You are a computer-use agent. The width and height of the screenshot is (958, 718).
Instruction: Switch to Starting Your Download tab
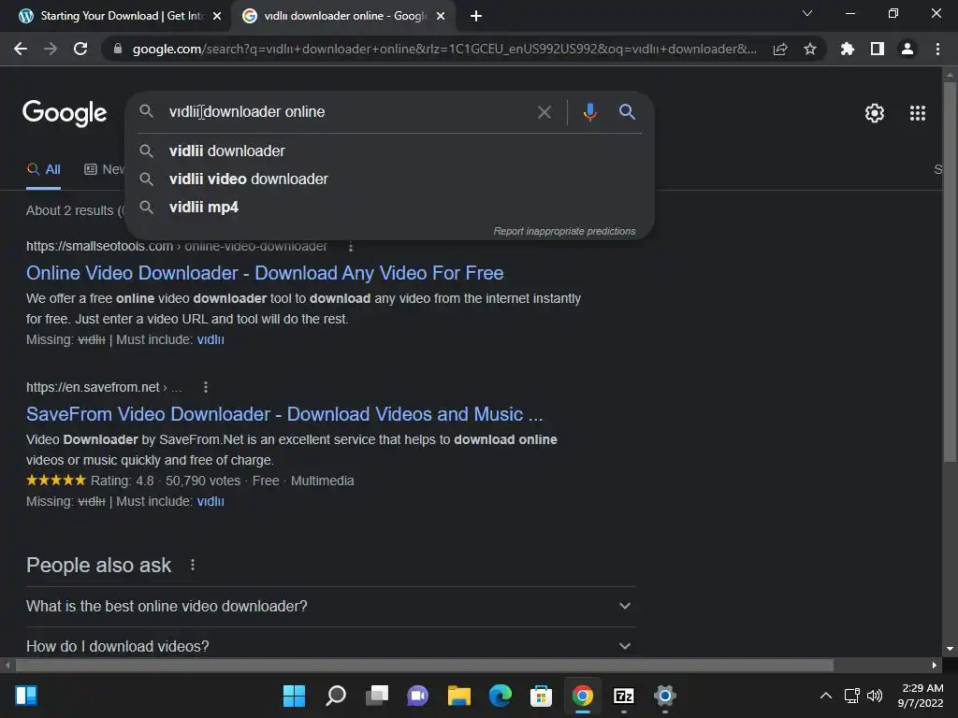point(116,16)
